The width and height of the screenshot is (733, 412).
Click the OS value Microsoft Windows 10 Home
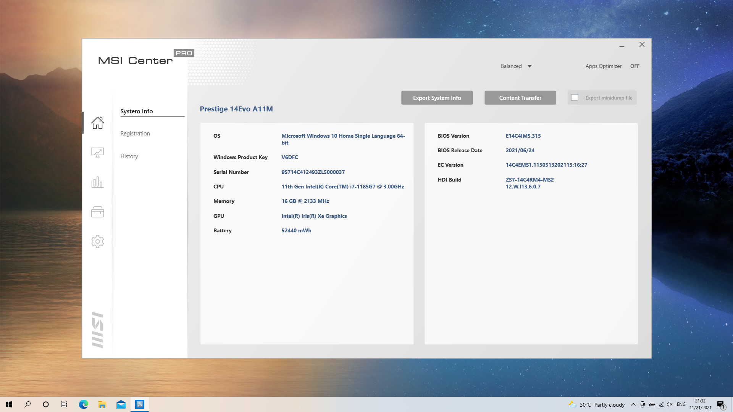(343, 139)
